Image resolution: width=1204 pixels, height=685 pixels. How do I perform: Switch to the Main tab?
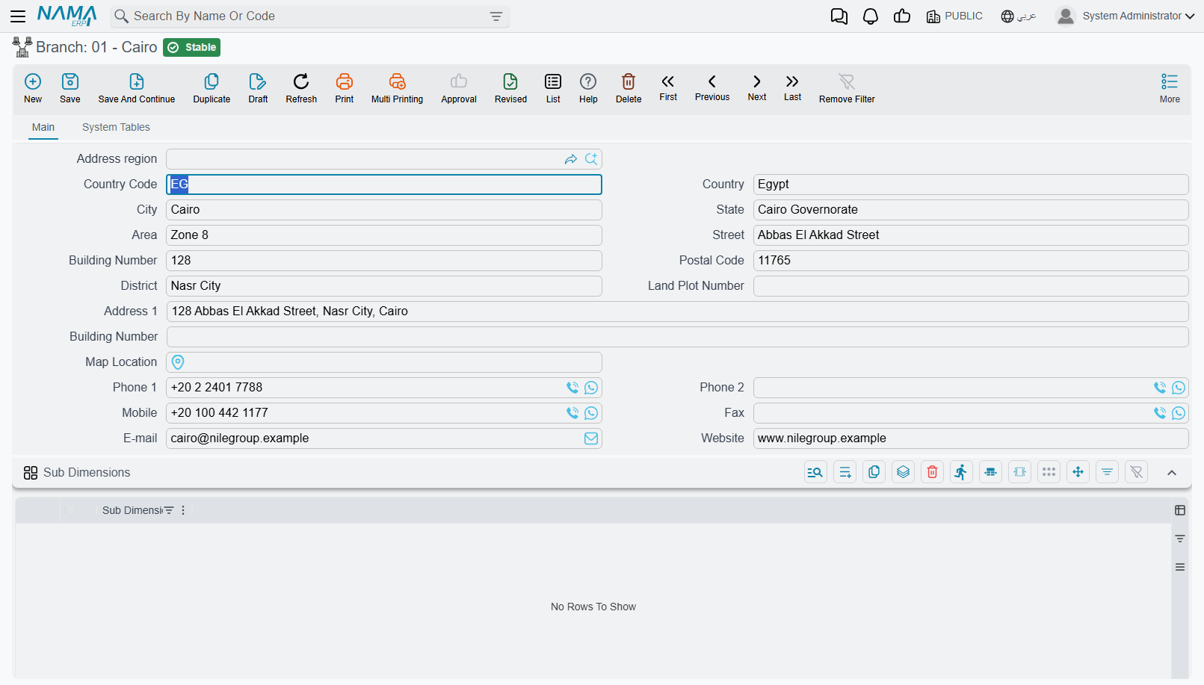[43, 128]
